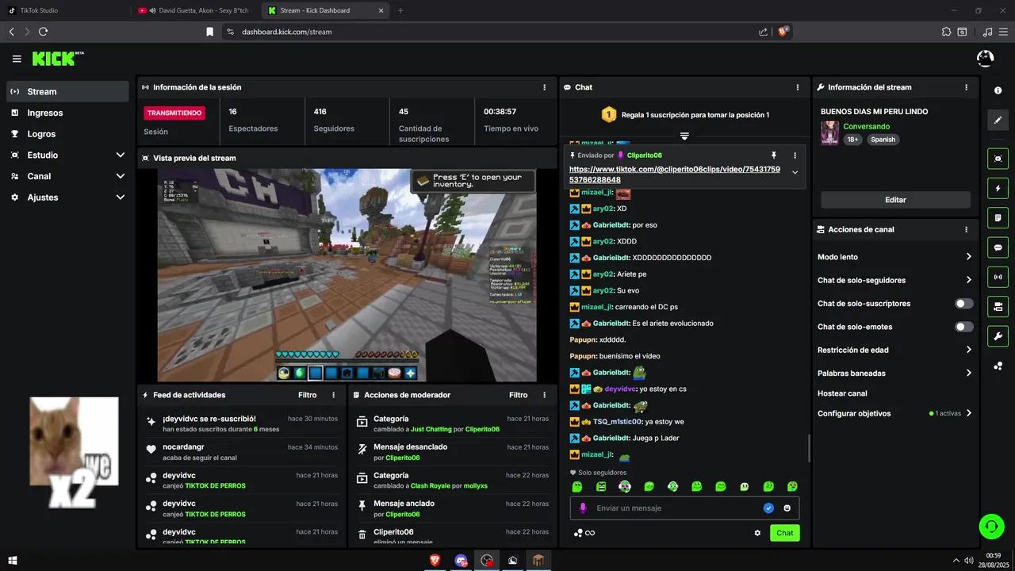Open Chat de solo-seguidores options
1015x571 pixels.
[x=894, y=280]
